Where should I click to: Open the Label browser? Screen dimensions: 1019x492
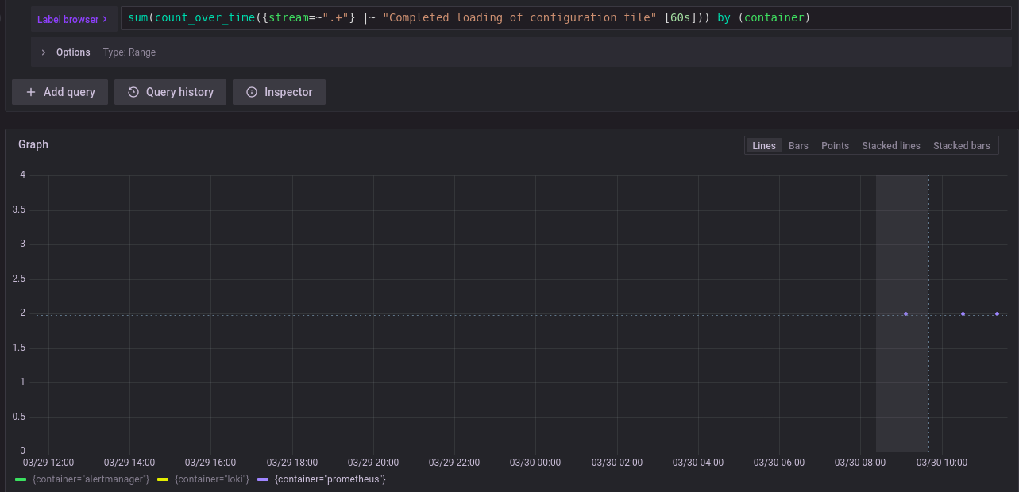(x=72, y=19)
